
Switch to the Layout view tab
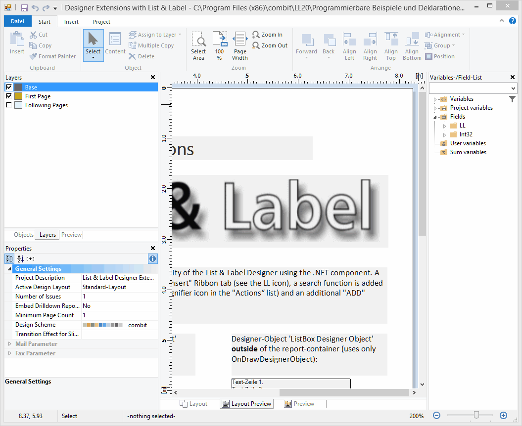click(193, 404)
